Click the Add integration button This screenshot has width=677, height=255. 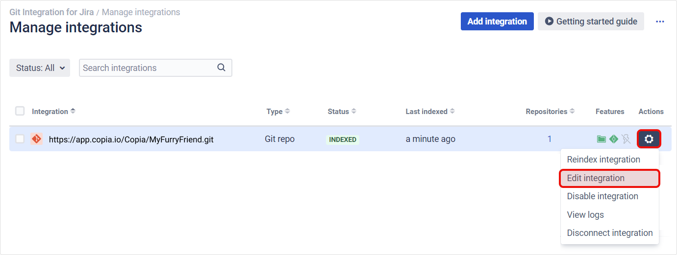[x=497, y=22]
